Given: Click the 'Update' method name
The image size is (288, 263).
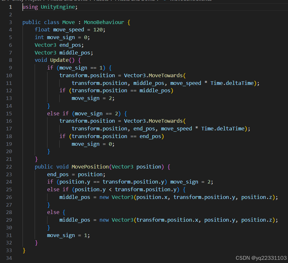Looking at the screenshot, I should (59, 60).
